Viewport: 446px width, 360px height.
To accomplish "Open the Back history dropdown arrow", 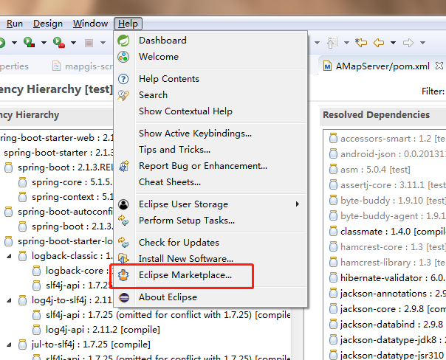I will (393, 43).
